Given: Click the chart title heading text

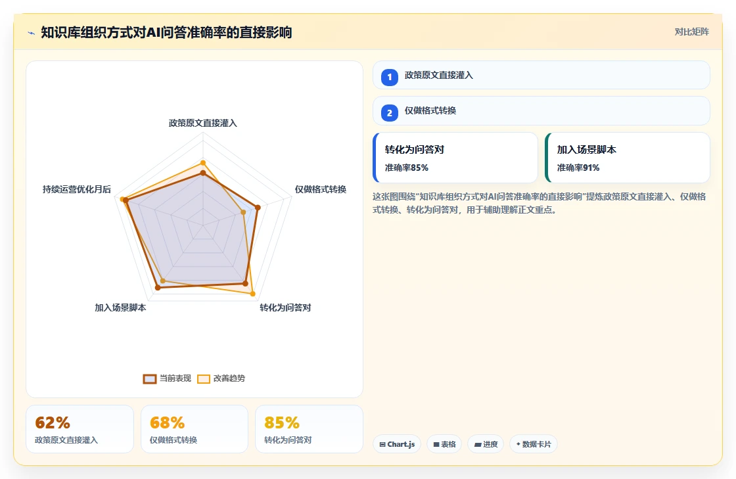Looking at the screenshot, I should pos(166,32).
